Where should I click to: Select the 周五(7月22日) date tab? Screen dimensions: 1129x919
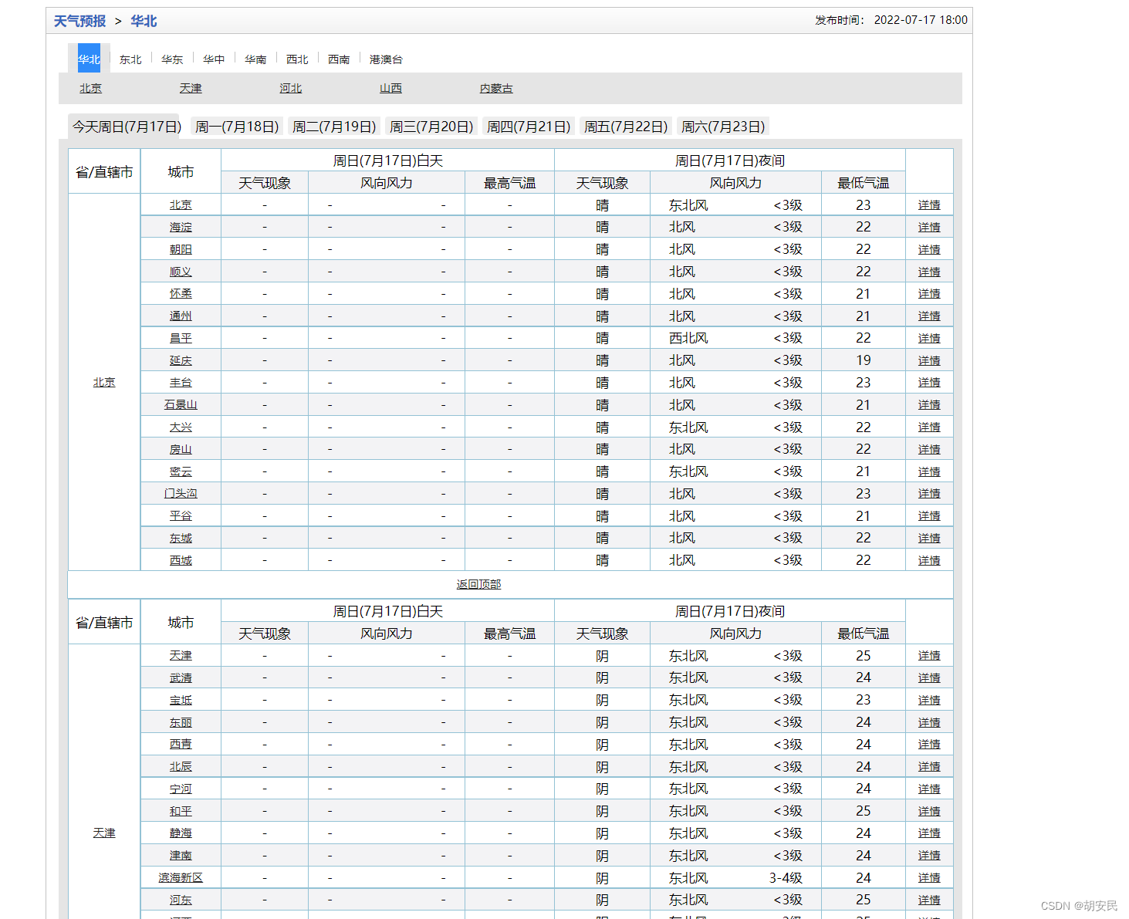point(626,127)
